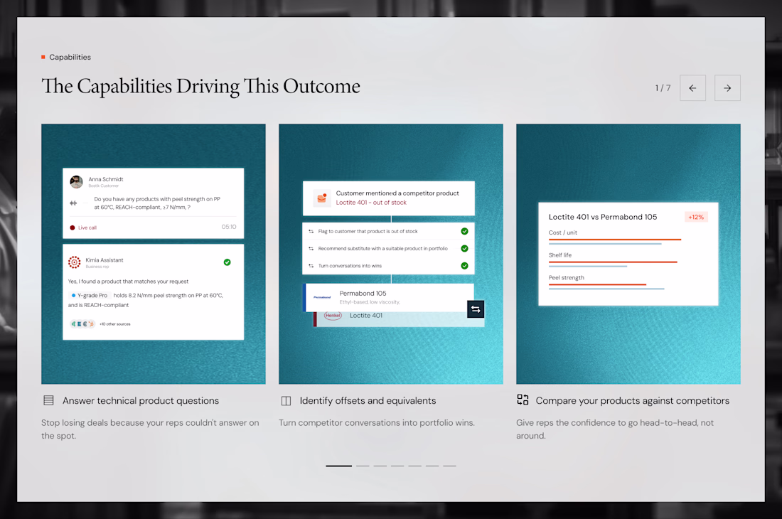Click the Permabond 105 product title
Image resolution: width=782 pixels, height=519 pixels.
[x=363, y=293]
